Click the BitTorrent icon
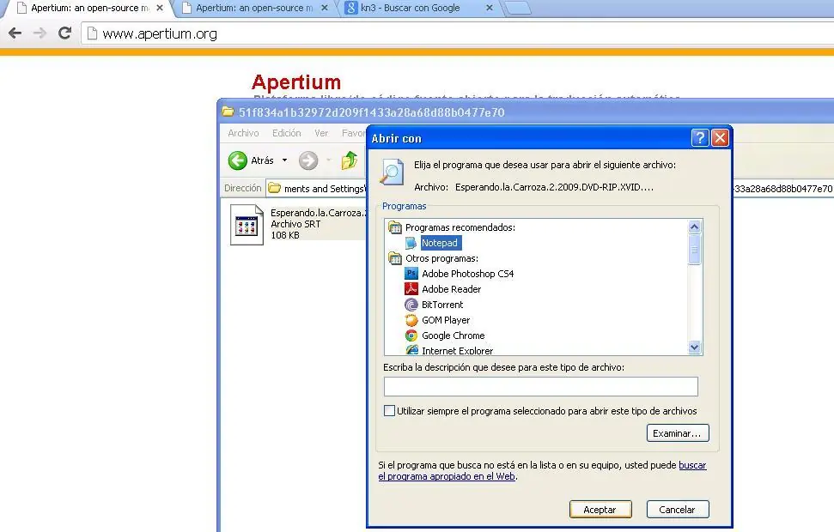The image size is (834, 532). [x=411, y=305]
